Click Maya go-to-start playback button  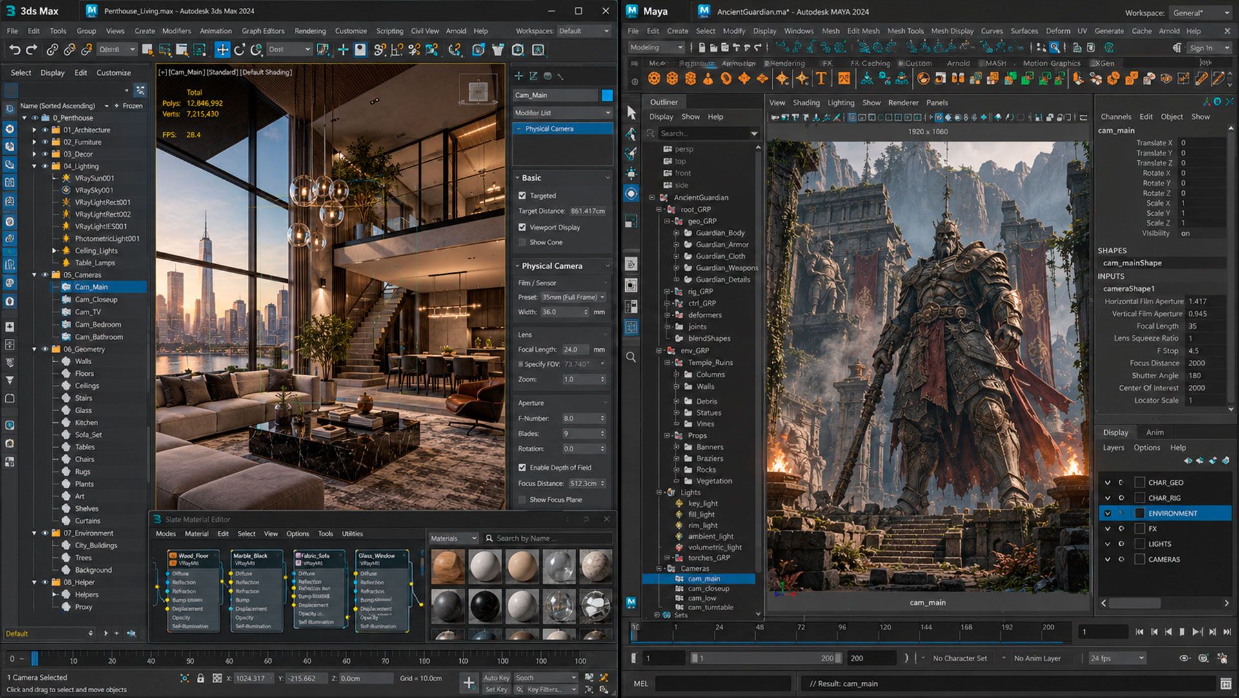pos(1140,631)
